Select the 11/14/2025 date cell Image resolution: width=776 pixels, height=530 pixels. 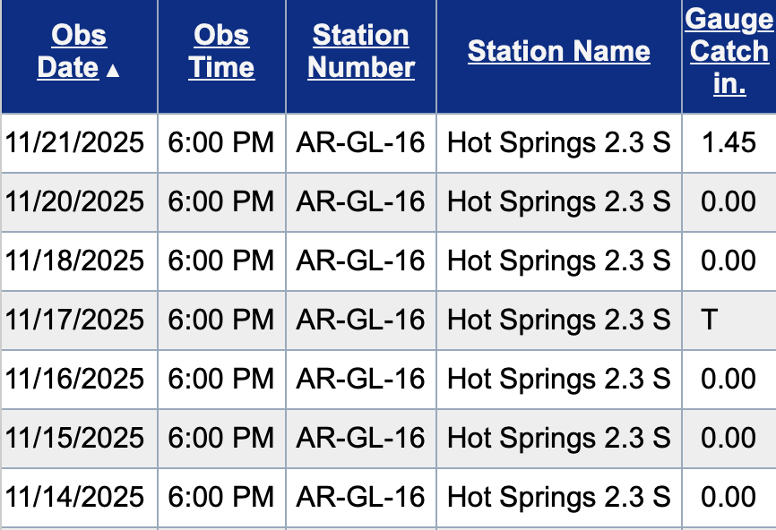point(75,497)
